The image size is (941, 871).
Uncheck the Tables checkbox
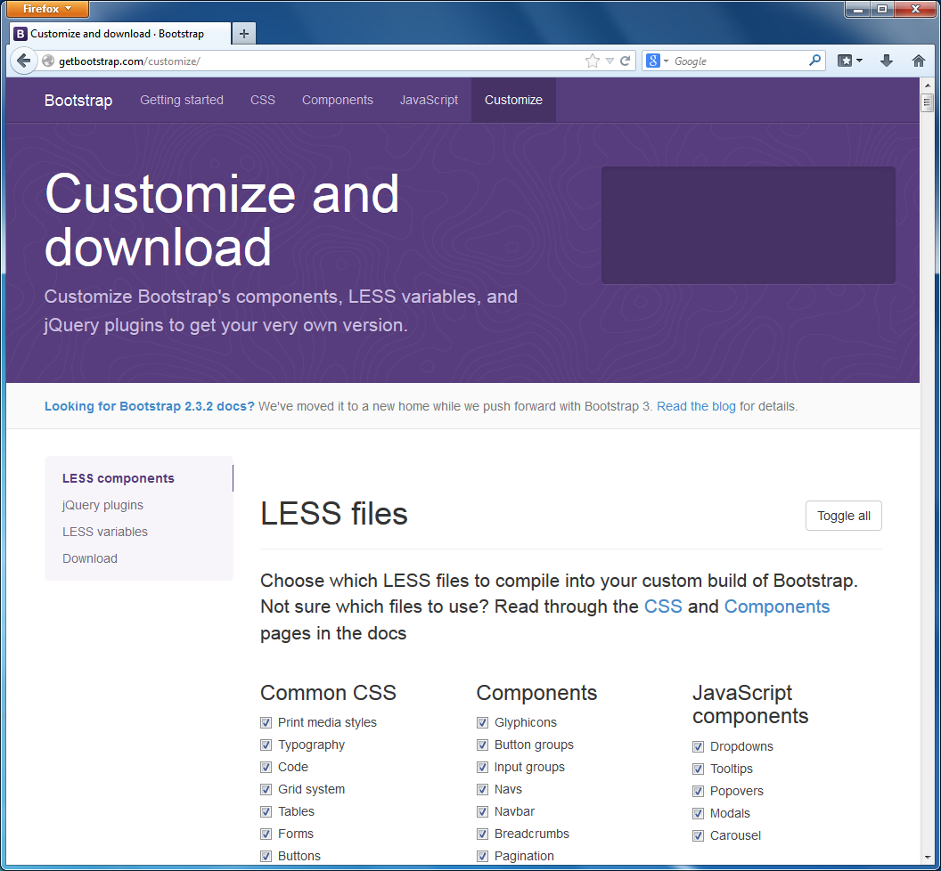click(x=266, y=811)
